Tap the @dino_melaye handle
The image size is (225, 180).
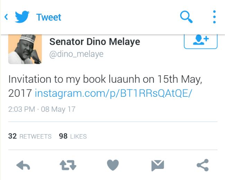[x=76, y=54]
